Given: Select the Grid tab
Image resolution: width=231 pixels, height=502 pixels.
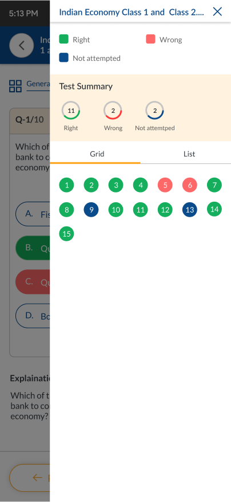Looking at the screenshot, I should click(x=97, y=154).
